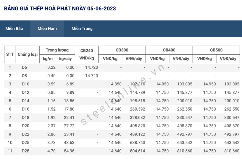
Task: Select the D6 row label
Action: pos(25,67)
